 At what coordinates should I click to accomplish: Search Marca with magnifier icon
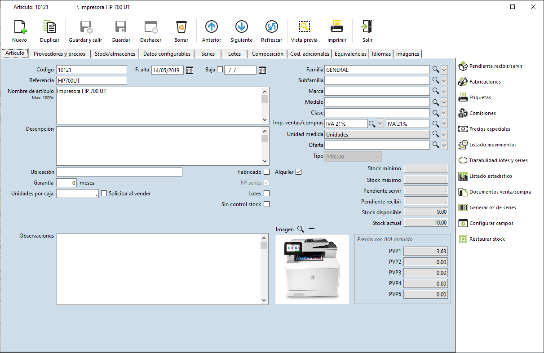(435, 91)
